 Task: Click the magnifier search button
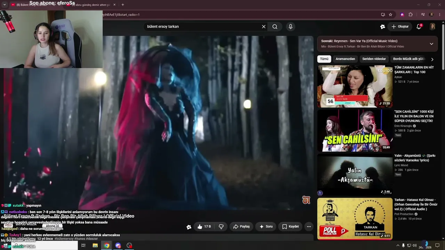275,26
